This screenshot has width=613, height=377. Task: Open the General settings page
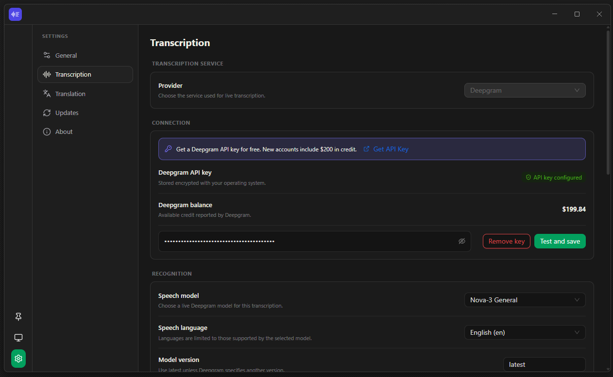pos(85,55)
